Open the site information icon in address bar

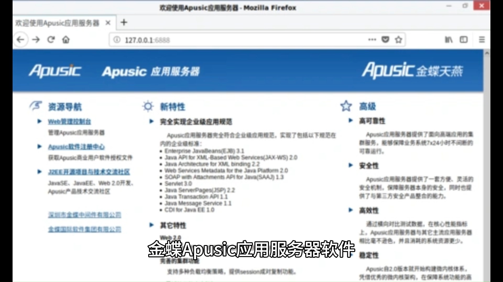(x=117, y=40)
